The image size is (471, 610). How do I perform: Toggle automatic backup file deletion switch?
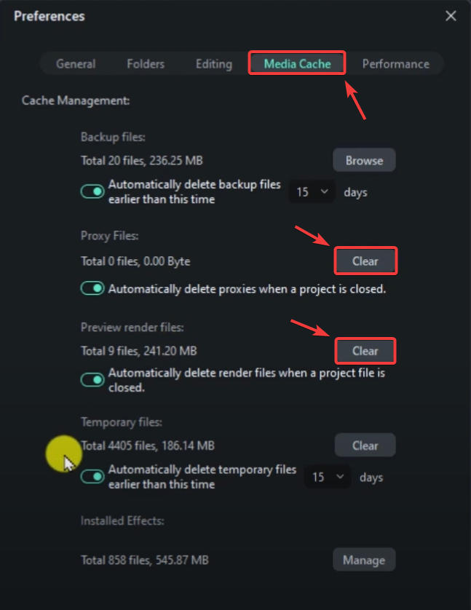tap(92, 191)
